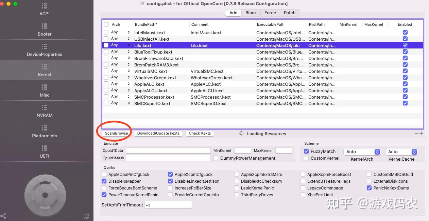429x221 pixels.
Task: Sort by the BundlePath column header
Action: (146, 24)
